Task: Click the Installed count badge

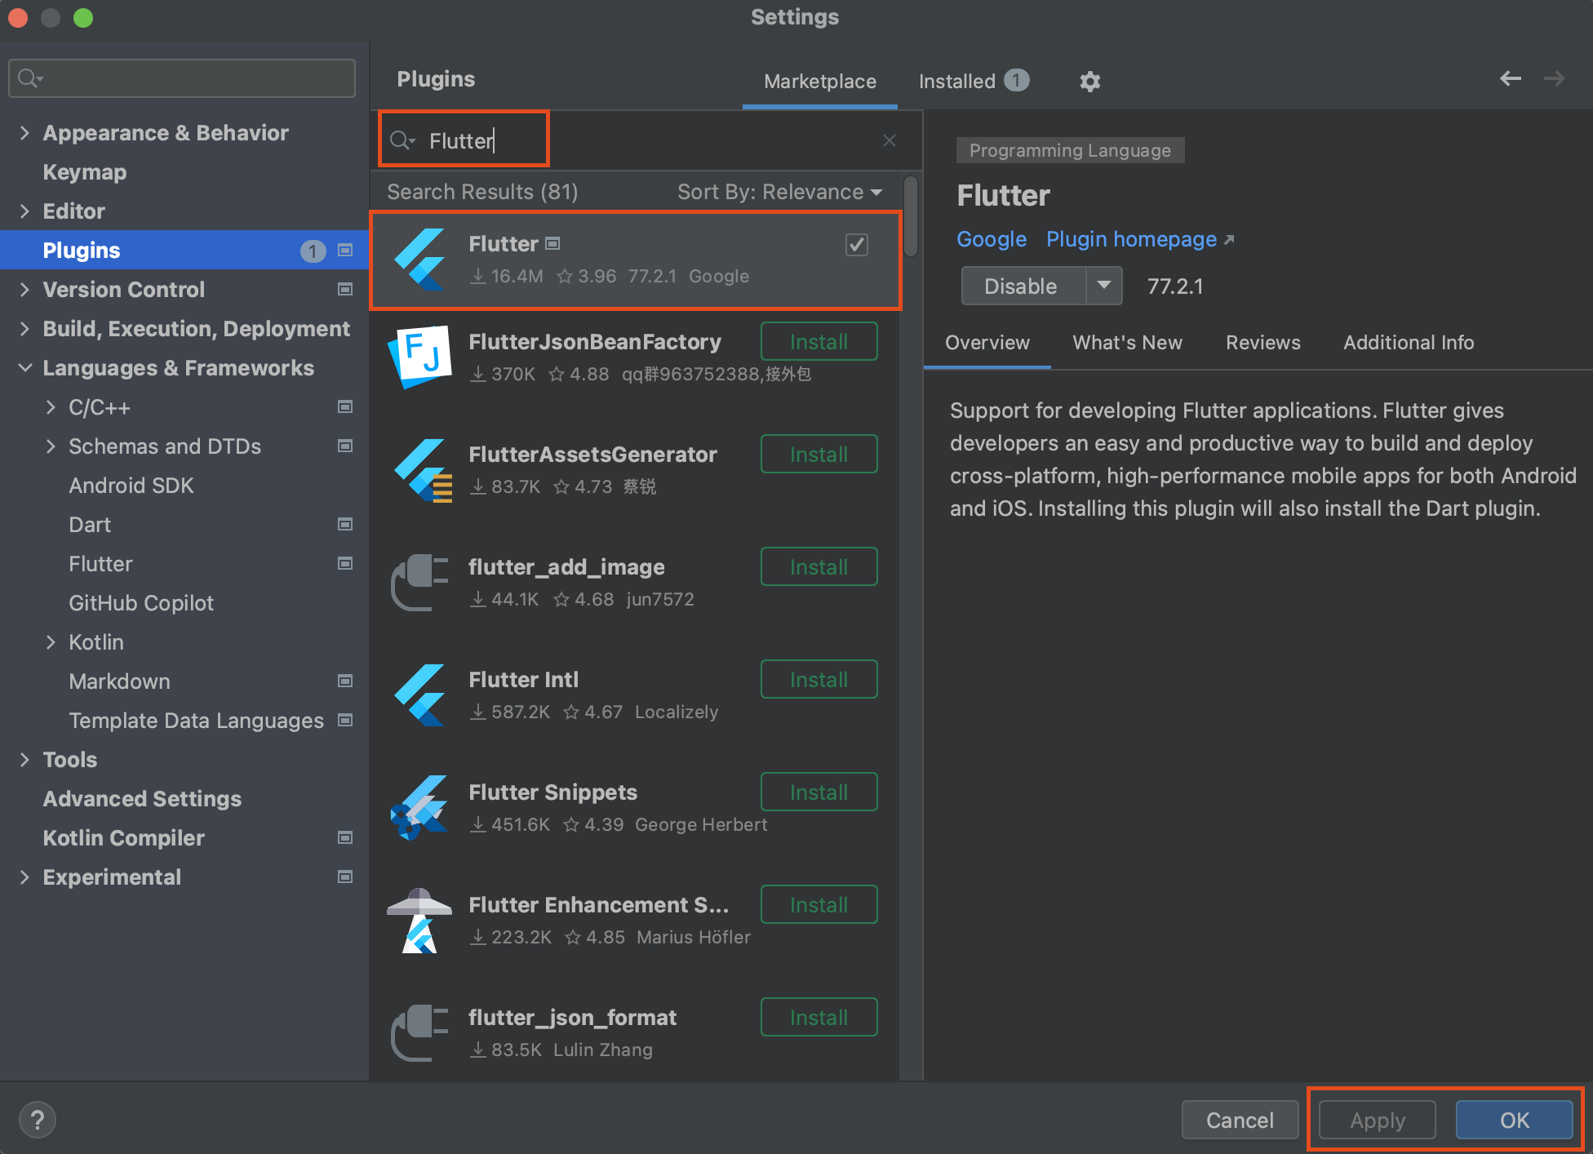Action: [1016, 81]
